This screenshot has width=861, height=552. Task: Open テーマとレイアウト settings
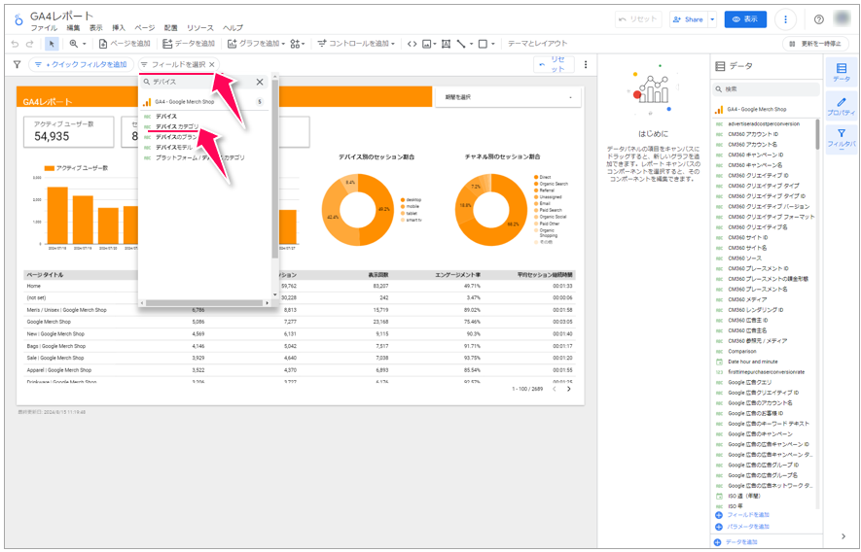tap(538, 44)
